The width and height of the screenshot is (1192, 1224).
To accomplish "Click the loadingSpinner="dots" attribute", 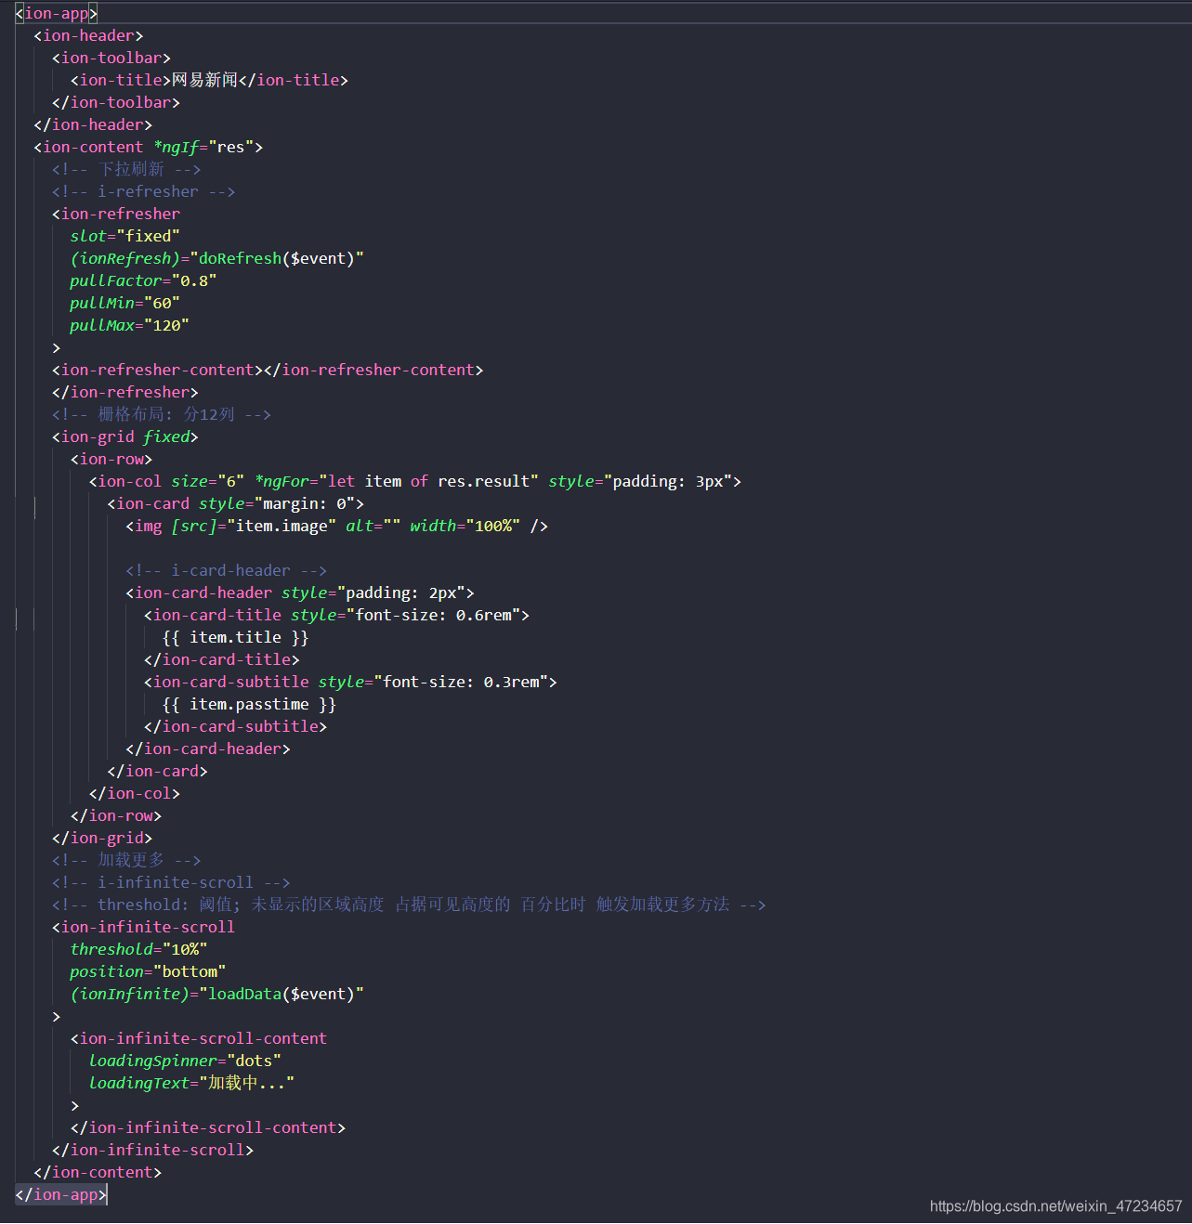I will coord(185,1061).
